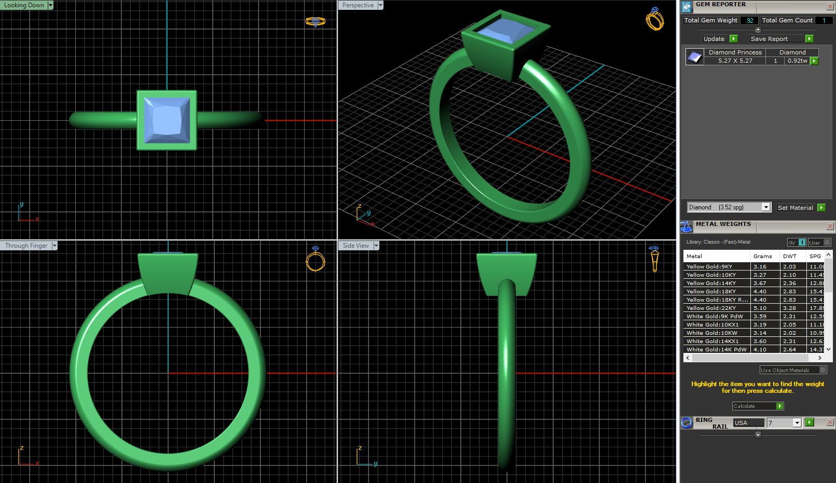This screenshot has height=483, width=836.
Task: Enable Use Object Materials option
Action: click(823, 370)
